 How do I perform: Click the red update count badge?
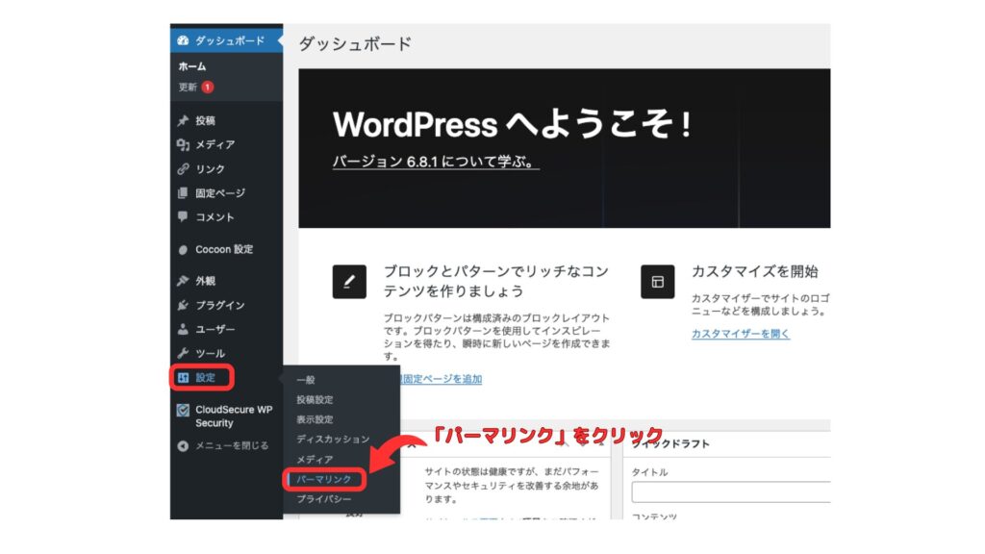coord(208,88)
